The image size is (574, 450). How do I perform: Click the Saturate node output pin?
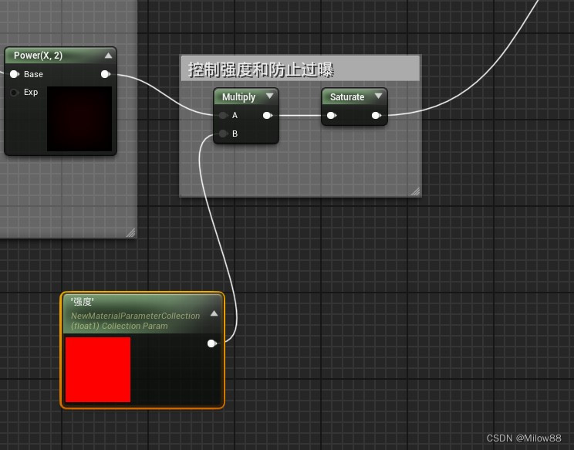coord(376,116)
